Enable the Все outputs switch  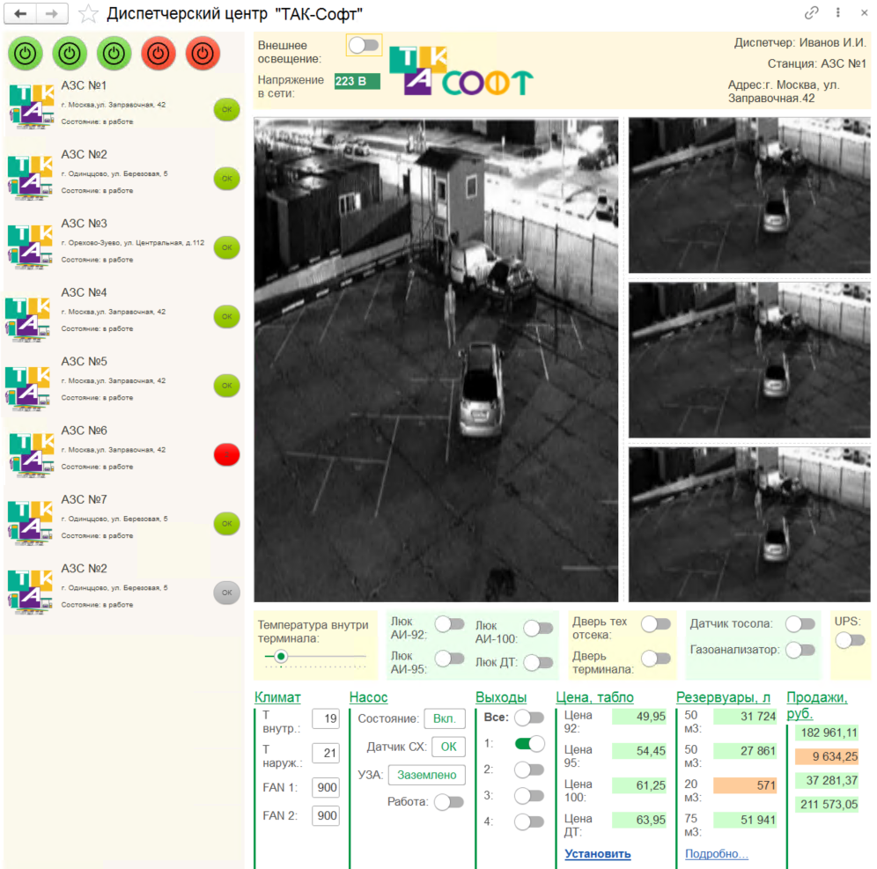coord(530,717)
